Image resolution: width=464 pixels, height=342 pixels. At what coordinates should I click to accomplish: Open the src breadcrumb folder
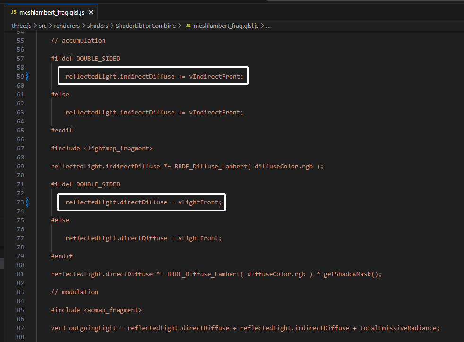[43, 26]
